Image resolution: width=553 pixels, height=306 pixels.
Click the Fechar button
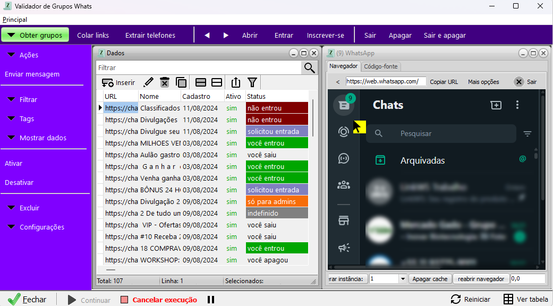[x=28, y=299]
